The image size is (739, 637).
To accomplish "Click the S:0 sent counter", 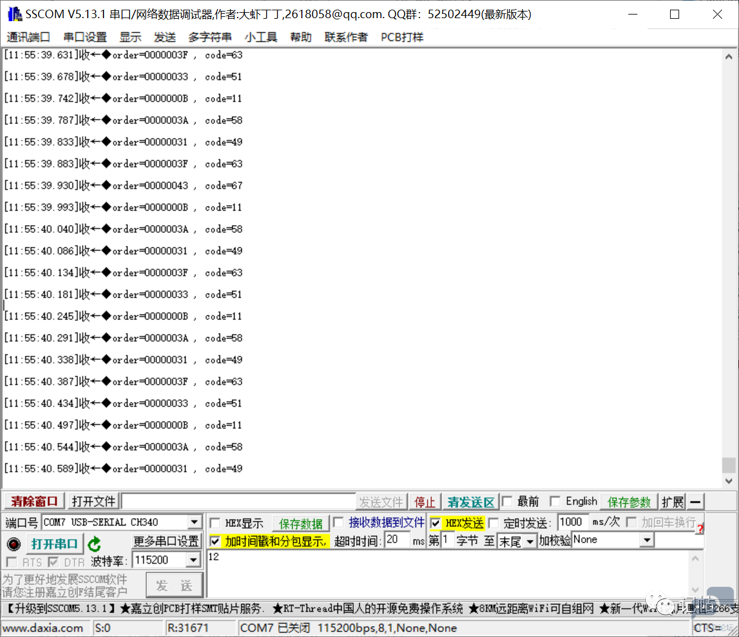I will [x=103, y=628].
